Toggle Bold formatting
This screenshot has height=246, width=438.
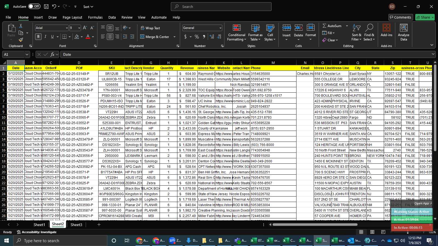point(38,37)
